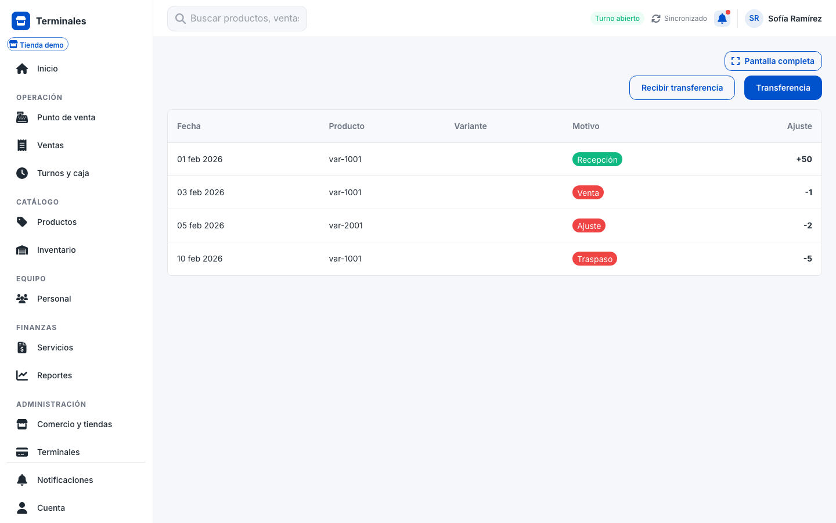
Task: Click the chart line icon beside Reportes
Action: coord(22,375)
